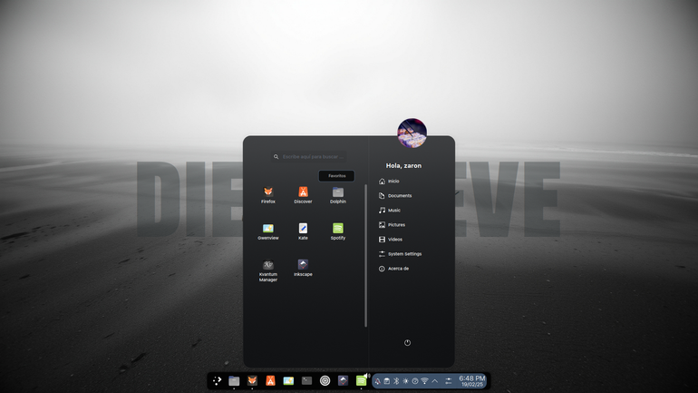Toggle Bluetooth in the system tray
The width and height of the screenshot is (698, 393).
[x=396, y=381]
